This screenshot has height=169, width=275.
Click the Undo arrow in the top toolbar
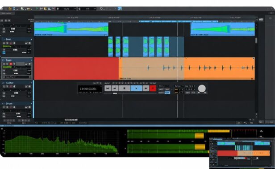pyautogui.click(x=101, y=8)
